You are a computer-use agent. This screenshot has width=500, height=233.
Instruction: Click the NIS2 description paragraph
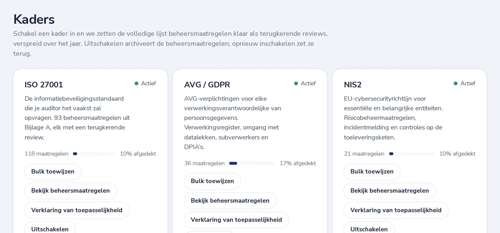click(393, 118)
